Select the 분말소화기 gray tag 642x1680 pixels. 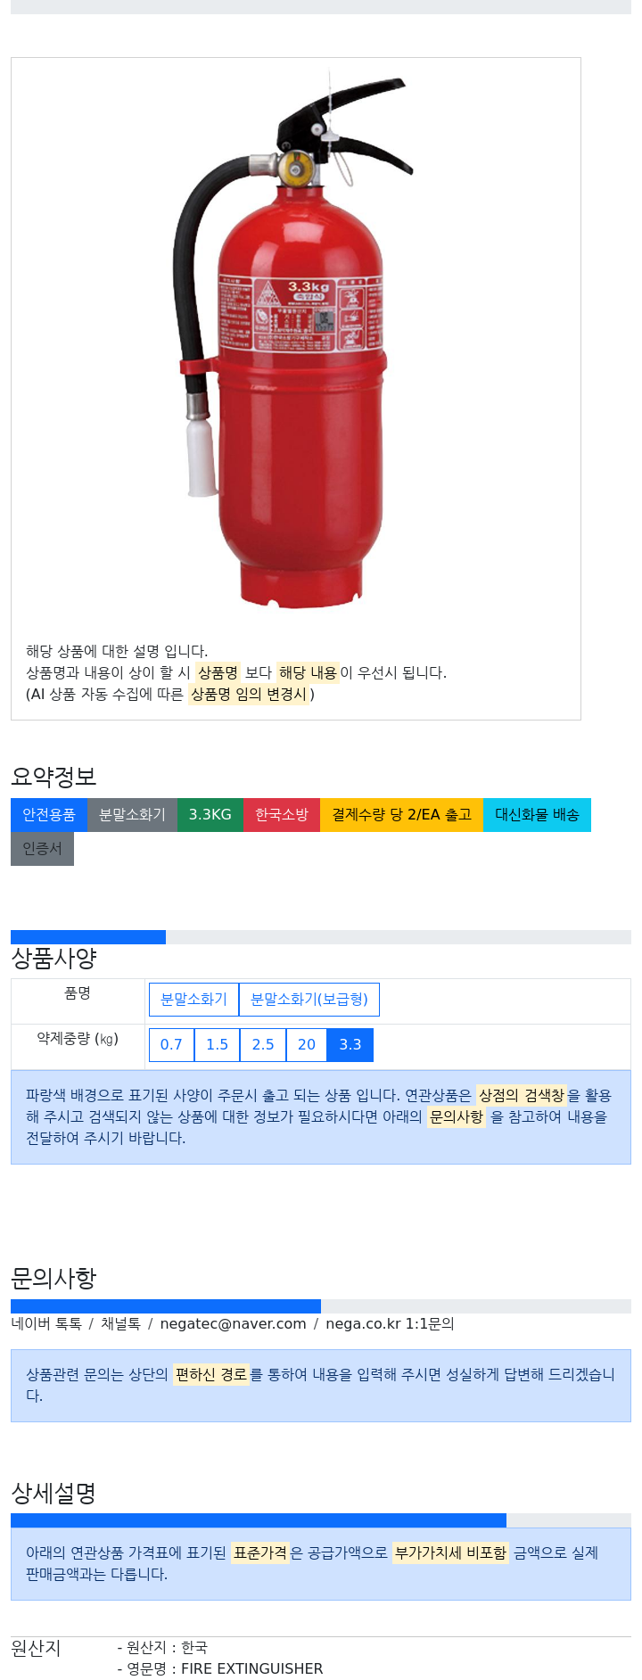coord(132,815)
